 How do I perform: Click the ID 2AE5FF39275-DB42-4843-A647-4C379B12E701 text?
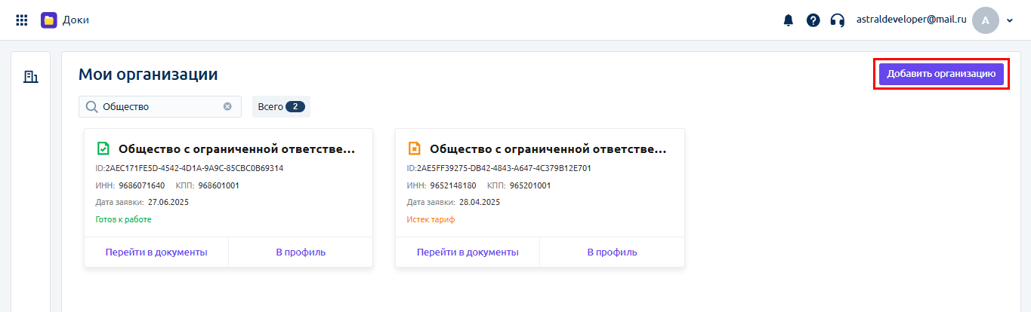click(x=499, y=168)
